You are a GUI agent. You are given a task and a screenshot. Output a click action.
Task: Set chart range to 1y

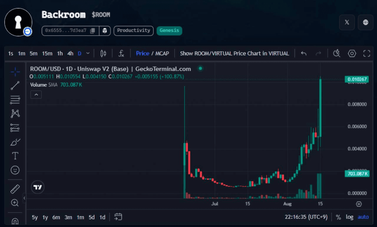(45, 217)
